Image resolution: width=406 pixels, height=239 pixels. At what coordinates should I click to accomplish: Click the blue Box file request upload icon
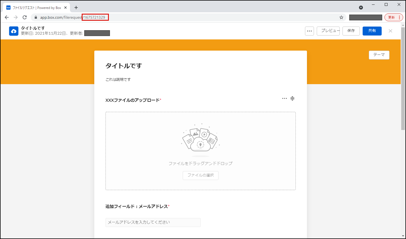(x=14, y=31)
